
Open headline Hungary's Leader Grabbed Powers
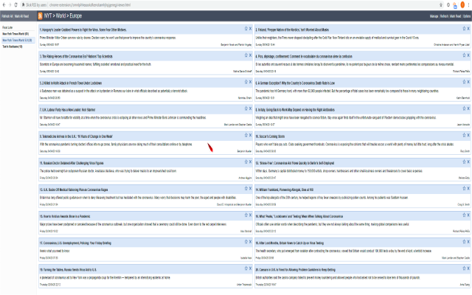tap(83, 29)
